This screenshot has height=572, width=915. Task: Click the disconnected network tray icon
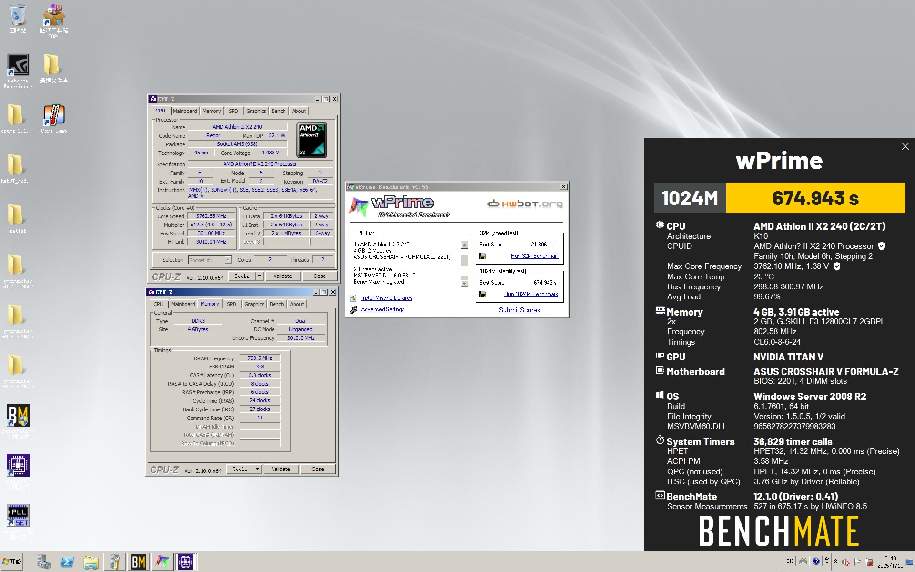tap(869, 562)
